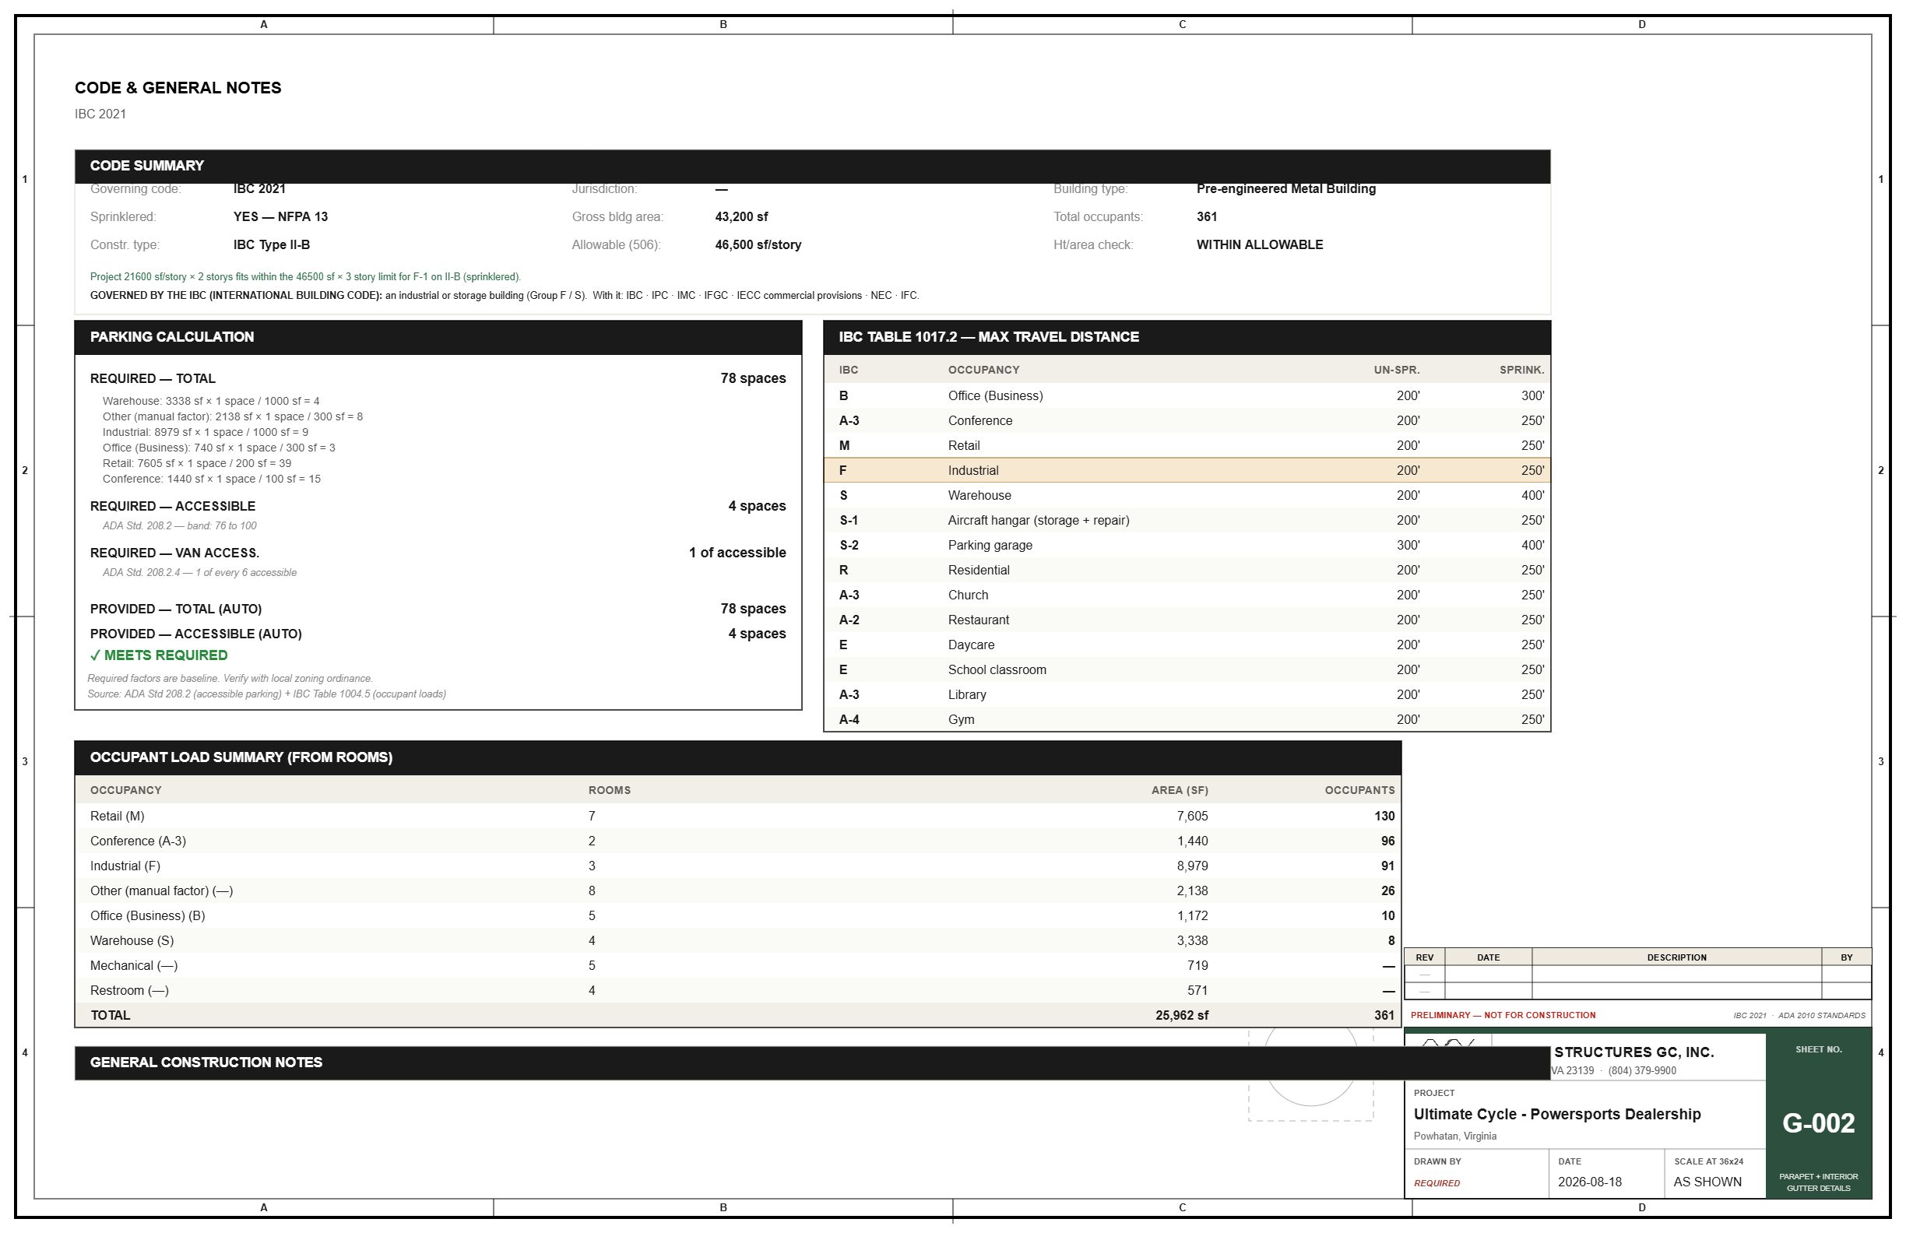The height and width of the screenshot is (1233, 1906).
Task: Select the 'Retail (M)' occupant load row
Action: coord(737,816)
